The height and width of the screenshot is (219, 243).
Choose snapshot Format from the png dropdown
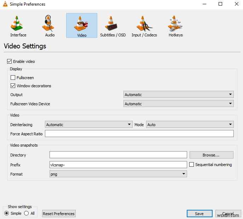coord(118,174)
